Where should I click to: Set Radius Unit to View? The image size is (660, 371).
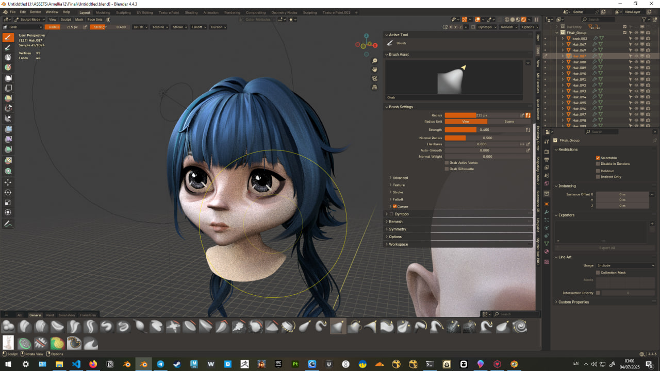(466, 122)
